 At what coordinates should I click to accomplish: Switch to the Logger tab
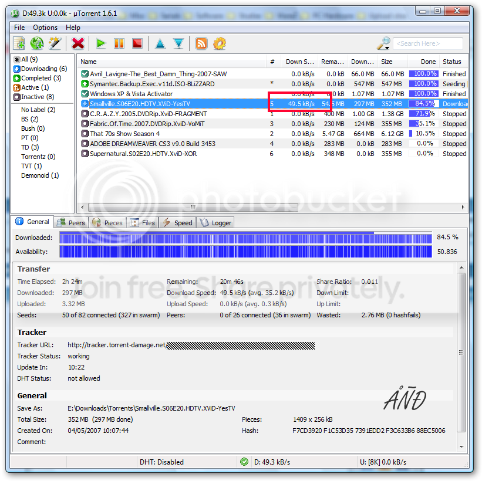215,223
